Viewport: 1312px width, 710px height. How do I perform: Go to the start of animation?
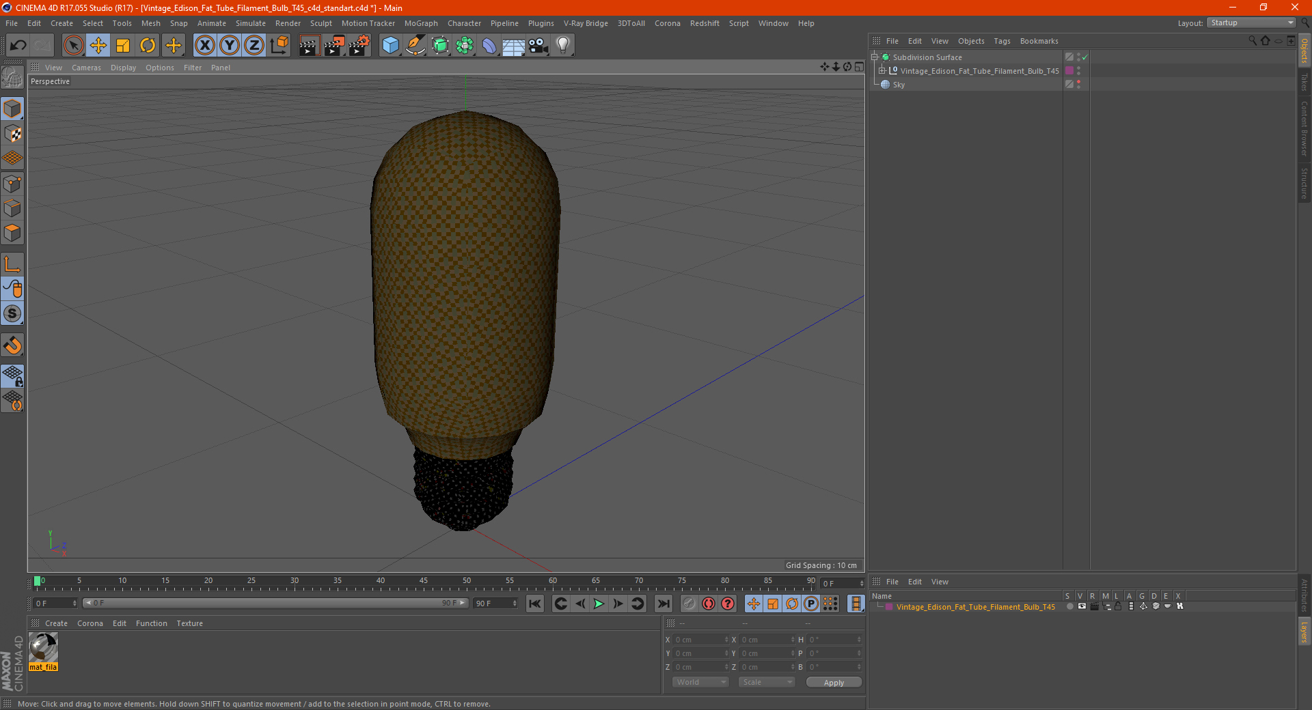(x=535, y=603)
